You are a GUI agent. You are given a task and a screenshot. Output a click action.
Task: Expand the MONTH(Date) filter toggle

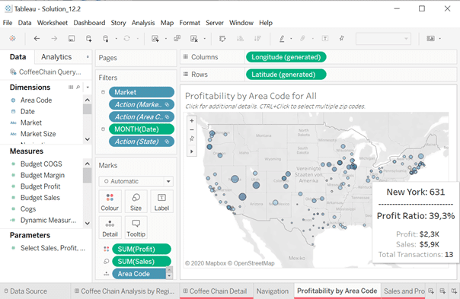pyautogui.click(x=103, y=129)
